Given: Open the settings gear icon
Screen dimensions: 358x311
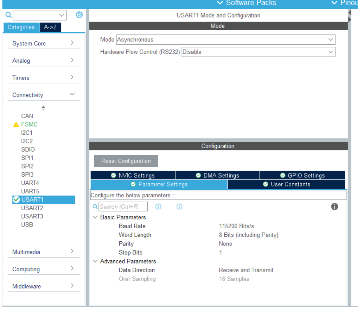Looking at the screenshot, I should 79,15.
